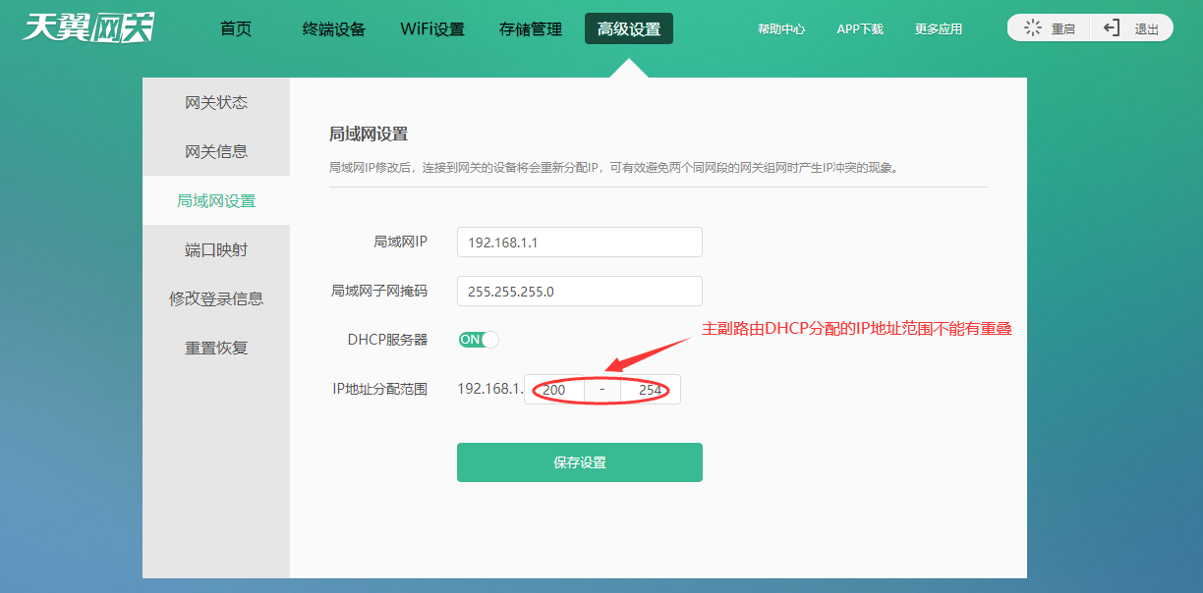Select the 高级设置 tab

pyautogui.click(x=628, y=28)
